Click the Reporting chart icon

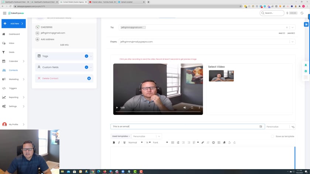(4, 97)
